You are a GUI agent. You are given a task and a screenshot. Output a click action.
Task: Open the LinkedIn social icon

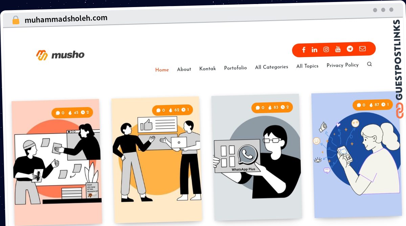click(314, 50)
